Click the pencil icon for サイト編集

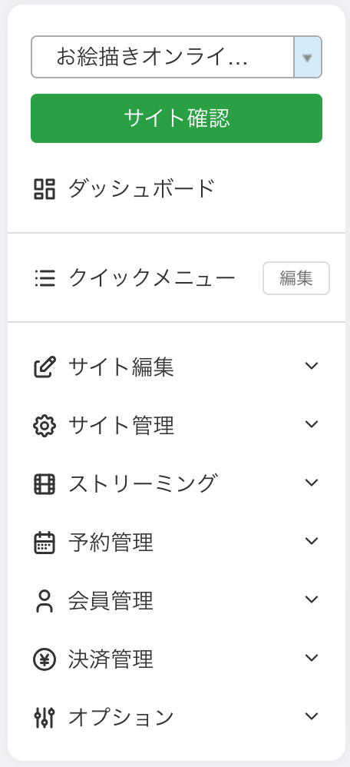45,367
